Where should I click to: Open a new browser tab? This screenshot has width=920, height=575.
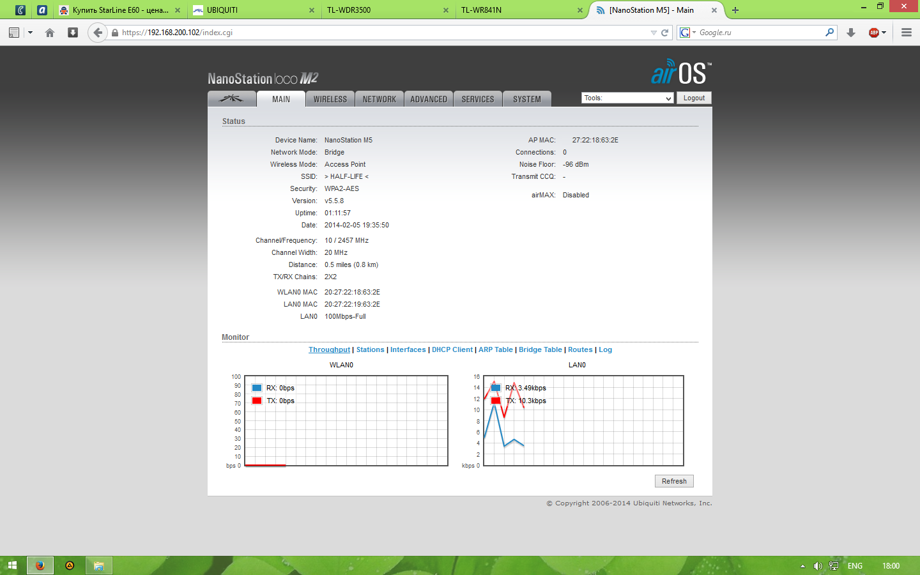coord(735,10)
